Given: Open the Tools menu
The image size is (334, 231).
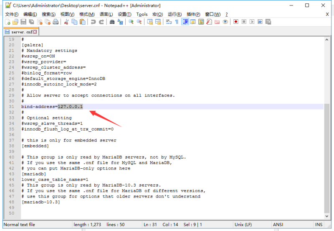Looking at the screenshot, I should (142, 14).
